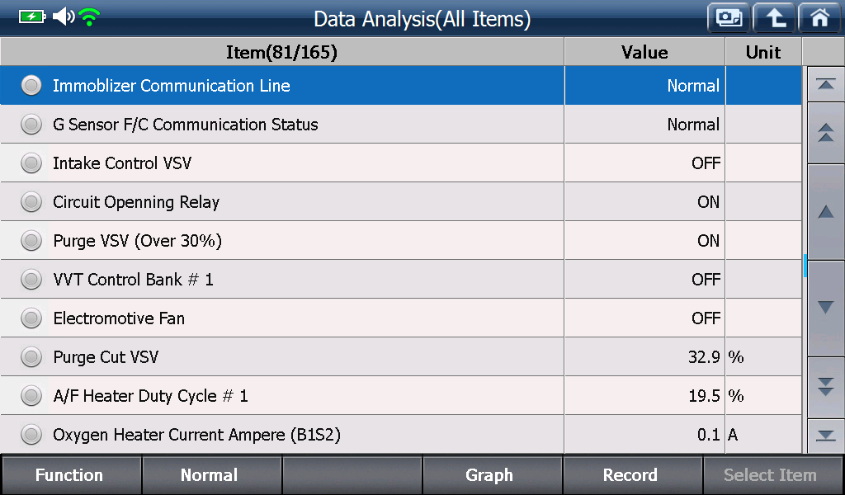
Task: Page up with the double up arrow
Action: [825, 133]
